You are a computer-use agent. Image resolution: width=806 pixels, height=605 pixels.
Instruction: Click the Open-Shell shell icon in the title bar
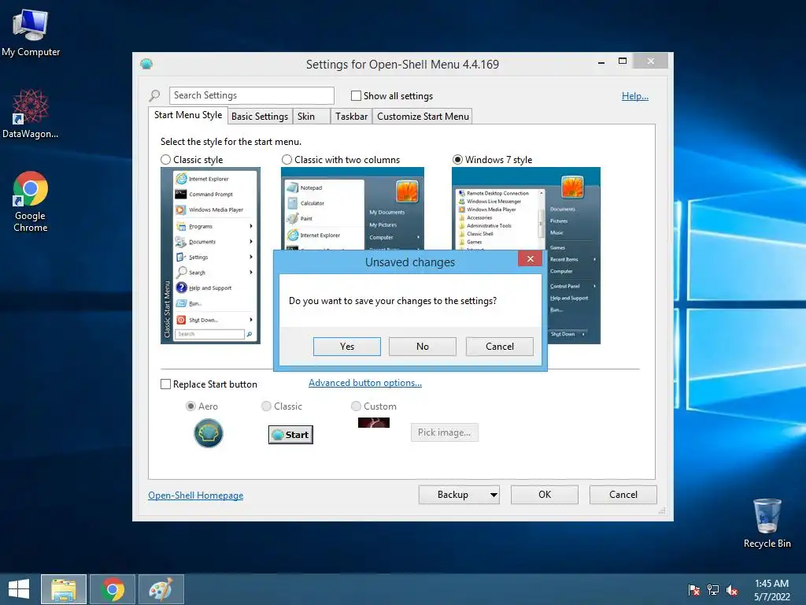point(146,64)
